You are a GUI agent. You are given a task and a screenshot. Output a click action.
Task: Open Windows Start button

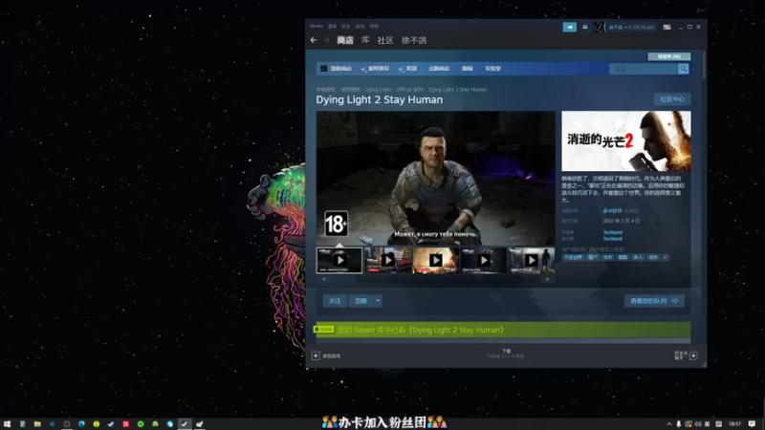[x=7, y=424]
